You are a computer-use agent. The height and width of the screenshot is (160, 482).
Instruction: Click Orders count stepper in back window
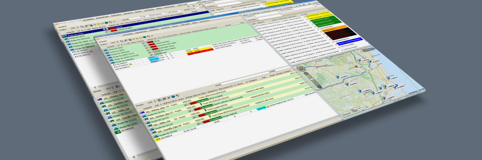pos(77,27)
